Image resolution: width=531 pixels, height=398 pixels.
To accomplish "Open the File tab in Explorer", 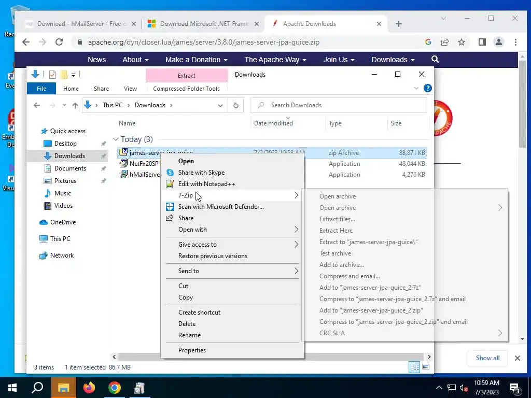I will pos(41,89).
